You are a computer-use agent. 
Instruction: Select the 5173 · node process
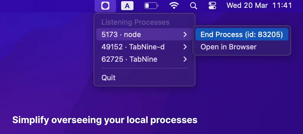[121, 34]
